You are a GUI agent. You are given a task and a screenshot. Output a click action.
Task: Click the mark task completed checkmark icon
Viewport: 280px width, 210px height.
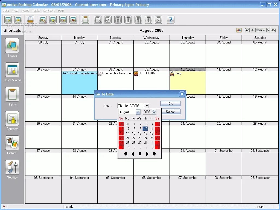(x=108, y=20)
